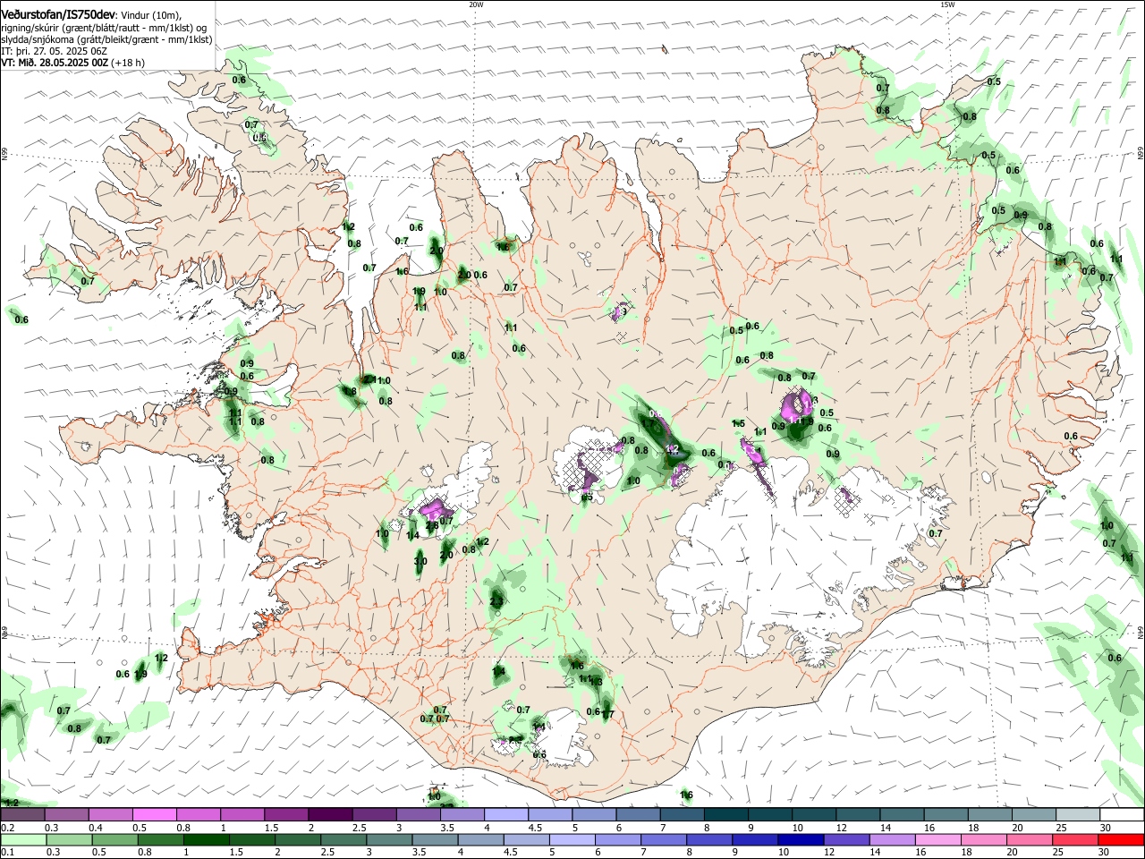Choose the bright red 30 swatch, lower legend
Viewport: 1145px width, 859px height.
coord(1120,839)
